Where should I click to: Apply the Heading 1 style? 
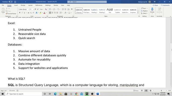[x=94, y=11]
